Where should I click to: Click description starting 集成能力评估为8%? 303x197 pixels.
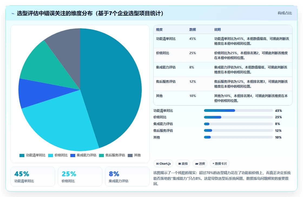pos(251,70)
